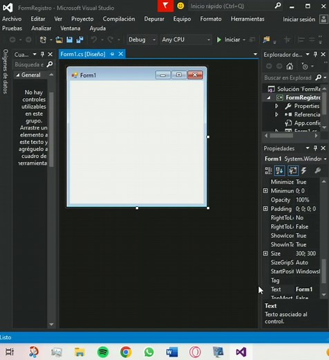Select the Opacity property value 100%
329x360 pixels.
(x=302, y=200)
